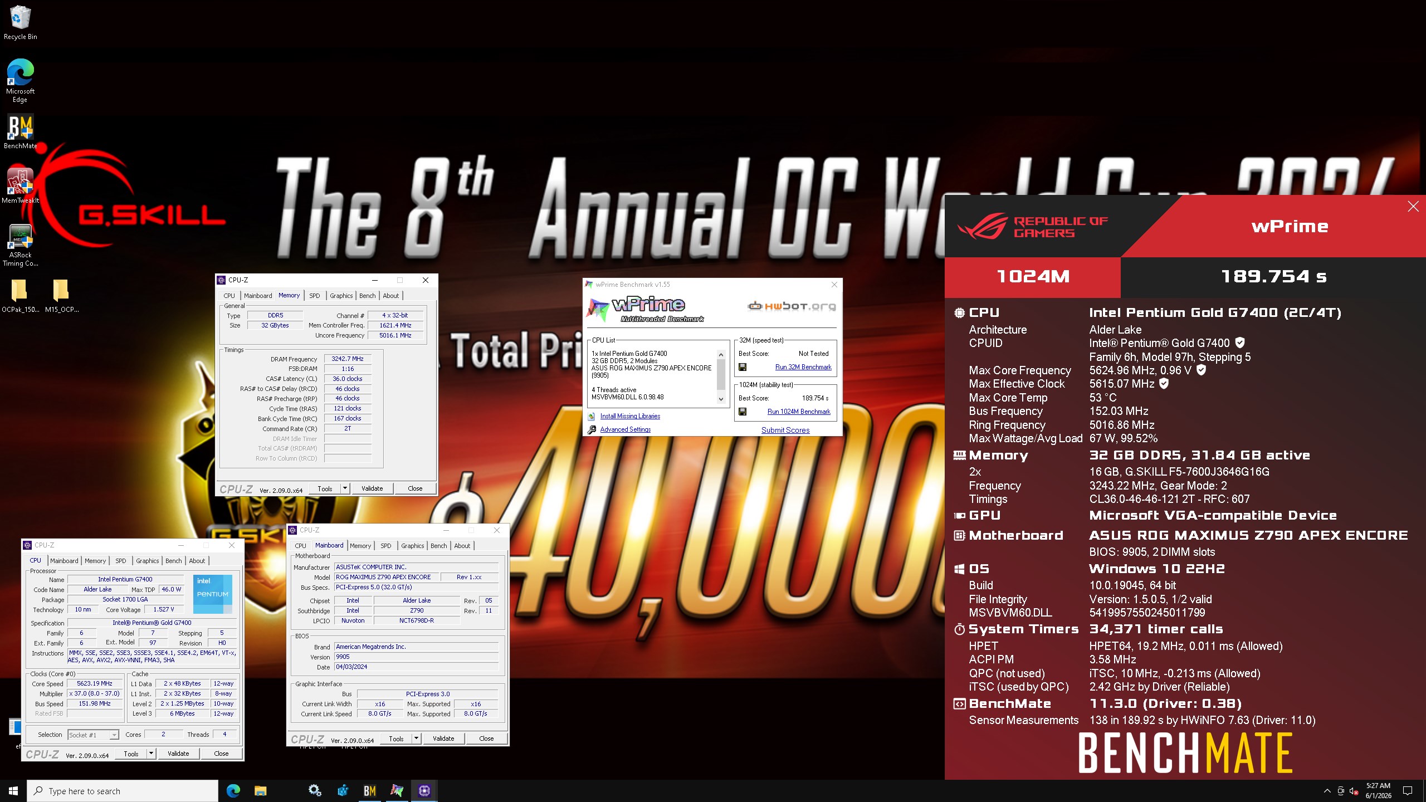Image resolution: width=1426 pixels, height=802 pixels.
Task: Click Close button in CPU-Z CPU window
Action: (x=221, y=754)
